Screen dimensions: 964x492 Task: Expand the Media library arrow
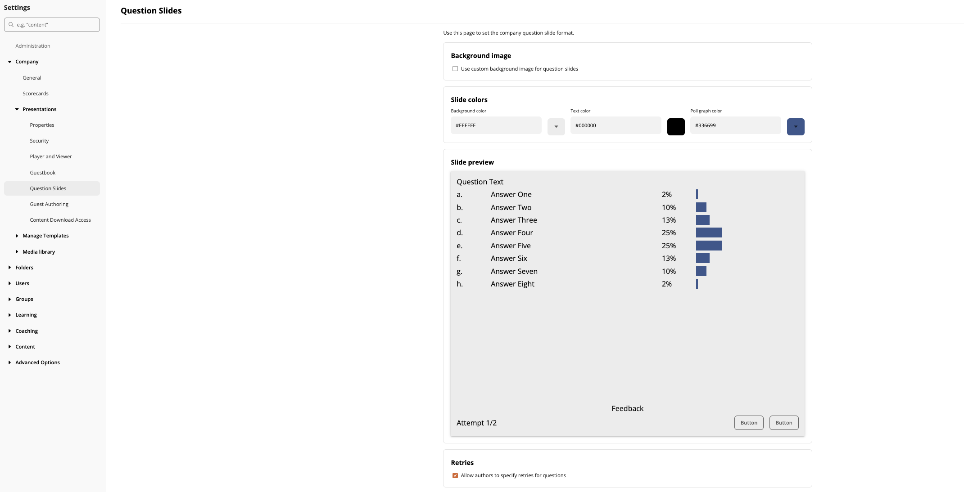(x=17, y=252)
